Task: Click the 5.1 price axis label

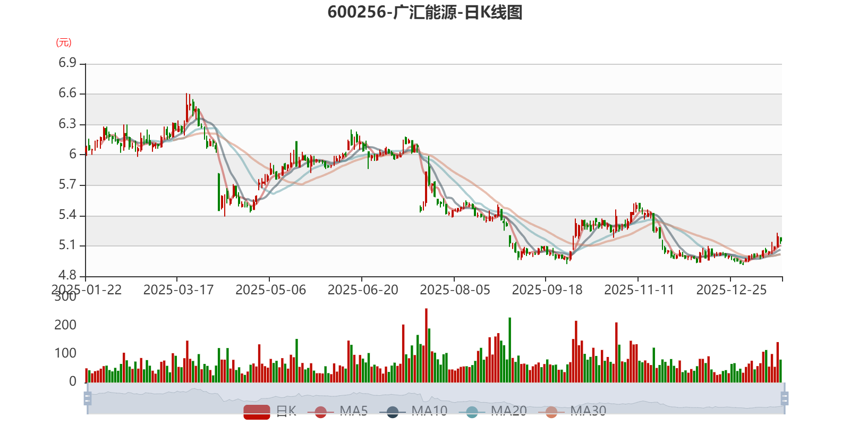Action: [67, 245]
